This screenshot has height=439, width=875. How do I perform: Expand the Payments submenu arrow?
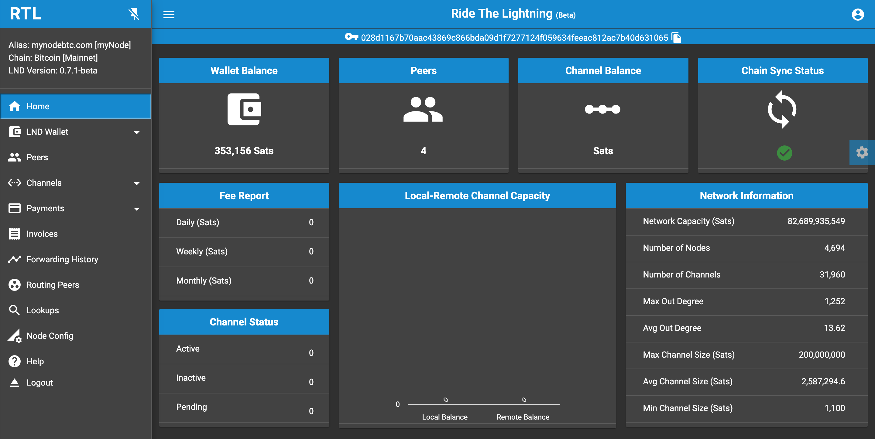coord(136,209)
